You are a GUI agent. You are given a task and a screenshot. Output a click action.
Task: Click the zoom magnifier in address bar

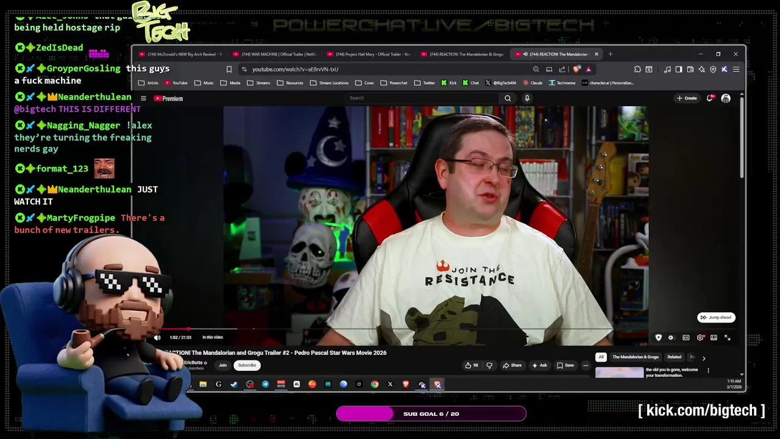click(x=536, y=70)
